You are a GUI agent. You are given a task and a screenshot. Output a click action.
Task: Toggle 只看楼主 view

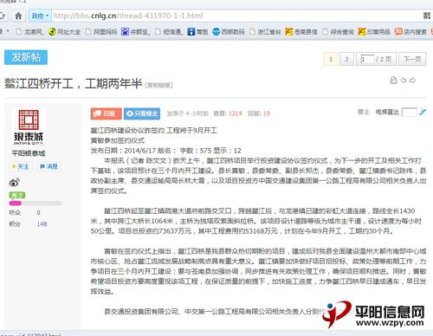coord(142,113)
